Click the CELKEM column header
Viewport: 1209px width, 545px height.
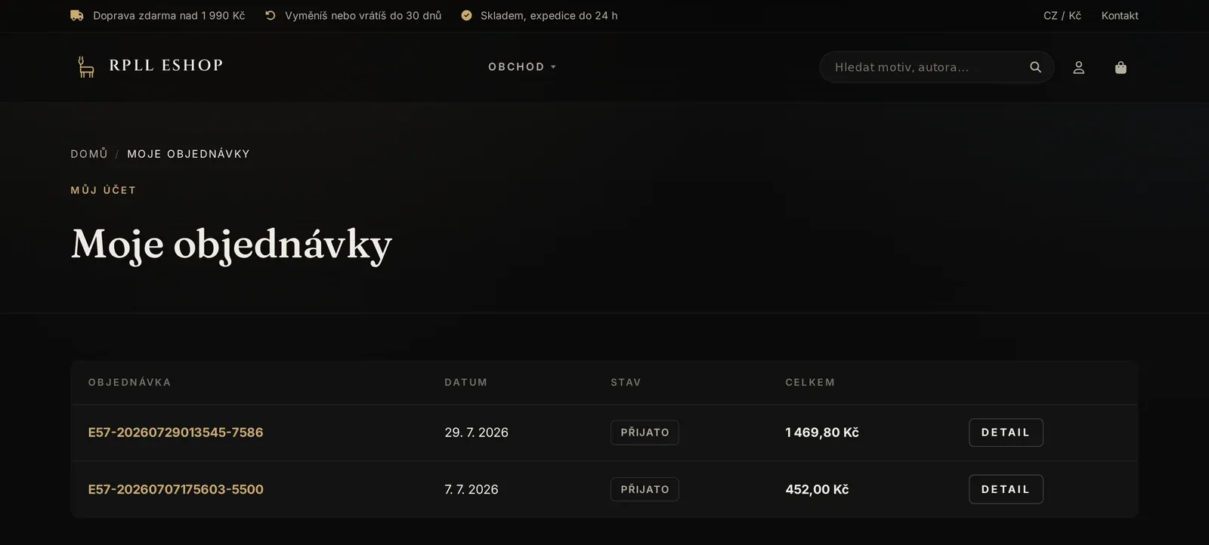click(x=810, y=382)
